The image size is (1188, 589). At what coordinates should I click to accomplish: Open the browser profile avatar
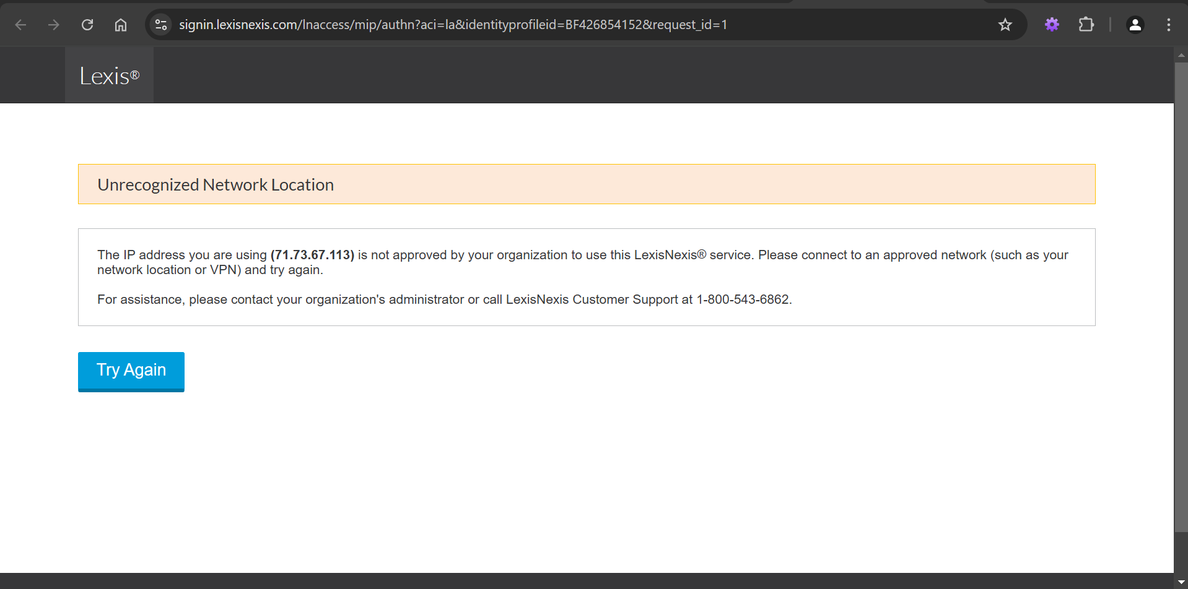1135,25
